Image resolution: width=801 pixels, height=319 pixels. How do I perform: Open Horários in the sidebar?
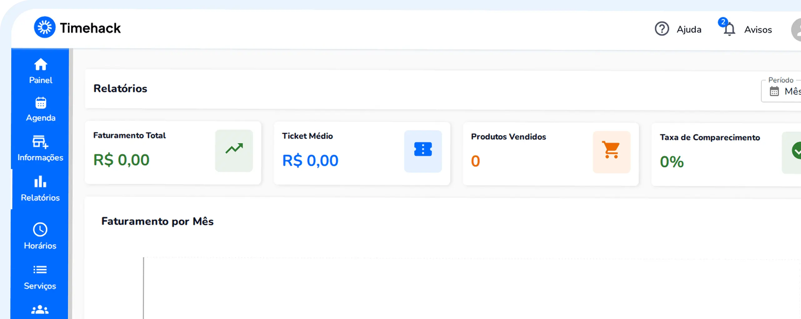pos(40,236)
